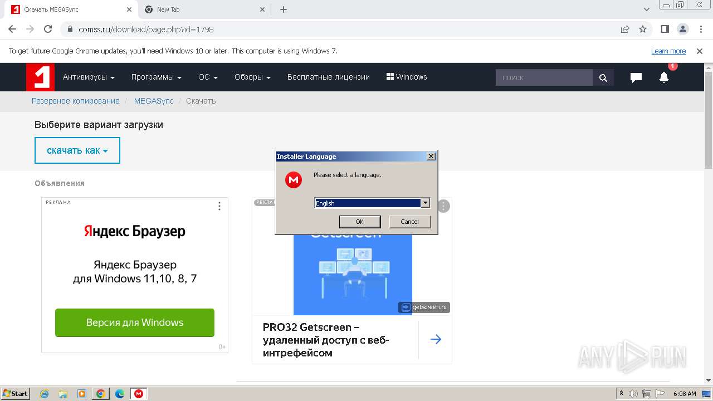Click the Яндекс Браузер ad logo
The width and height of the screenshot is (713, 401).
[135, 231]
